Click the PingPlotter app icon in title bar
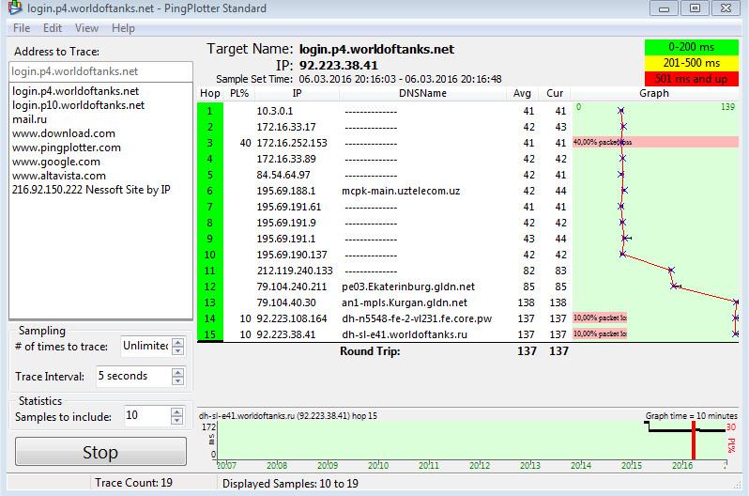The height and width of the screenshot is (496, 749). coord(15,8)
